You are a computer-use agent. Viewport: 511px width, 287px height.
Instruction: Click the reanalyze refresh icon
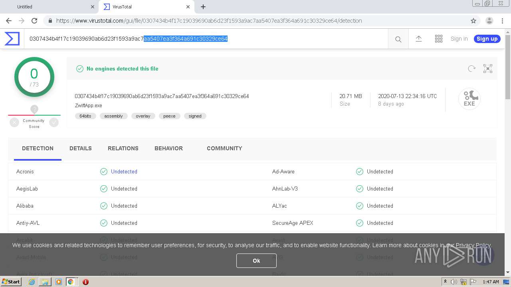click(471, 69)
